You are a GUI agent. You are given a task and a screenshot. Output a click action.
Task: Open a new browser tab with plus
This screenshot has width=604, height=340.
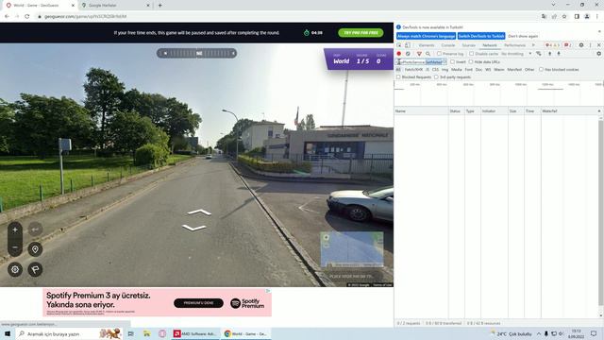159,6
